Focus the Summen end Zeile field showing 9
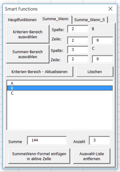This screenshot has height=172, width=120. click(102, 59)
